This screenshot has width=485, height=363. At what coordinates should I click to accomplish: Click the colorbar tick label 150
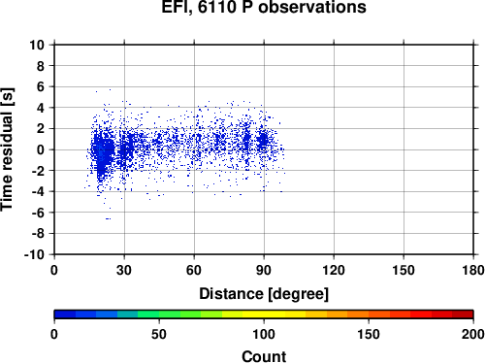pyautogui.click(x=369, y=334)
